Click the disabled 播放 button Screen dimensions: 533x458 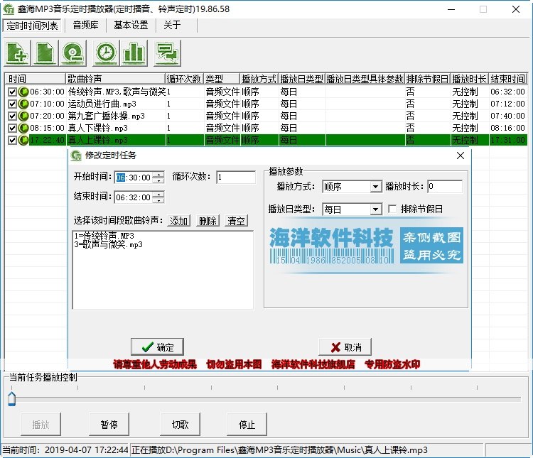point(41,425)
